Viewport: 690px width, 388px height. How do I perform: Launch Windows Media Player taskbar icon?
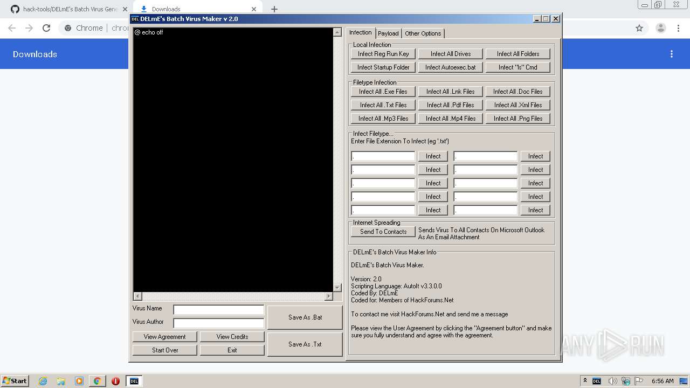tap(79, 381)
